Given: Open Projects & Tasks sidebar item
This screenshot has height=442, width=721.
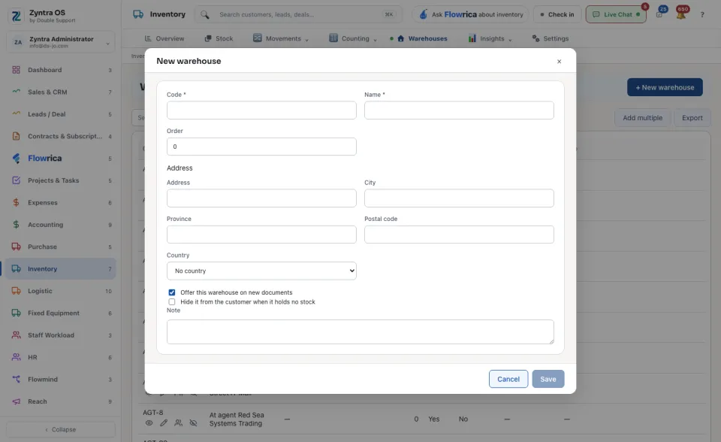Looking at the screenshot, I should tap(61, 180).
